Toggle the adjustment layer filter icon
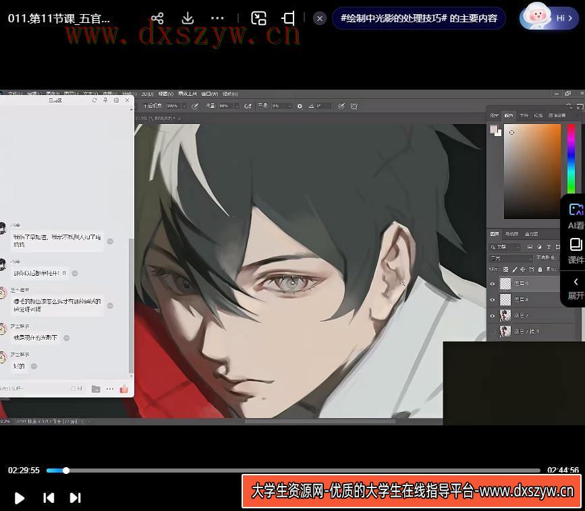The width and height of the screenshot is (585, 511). tap(539, 247)
